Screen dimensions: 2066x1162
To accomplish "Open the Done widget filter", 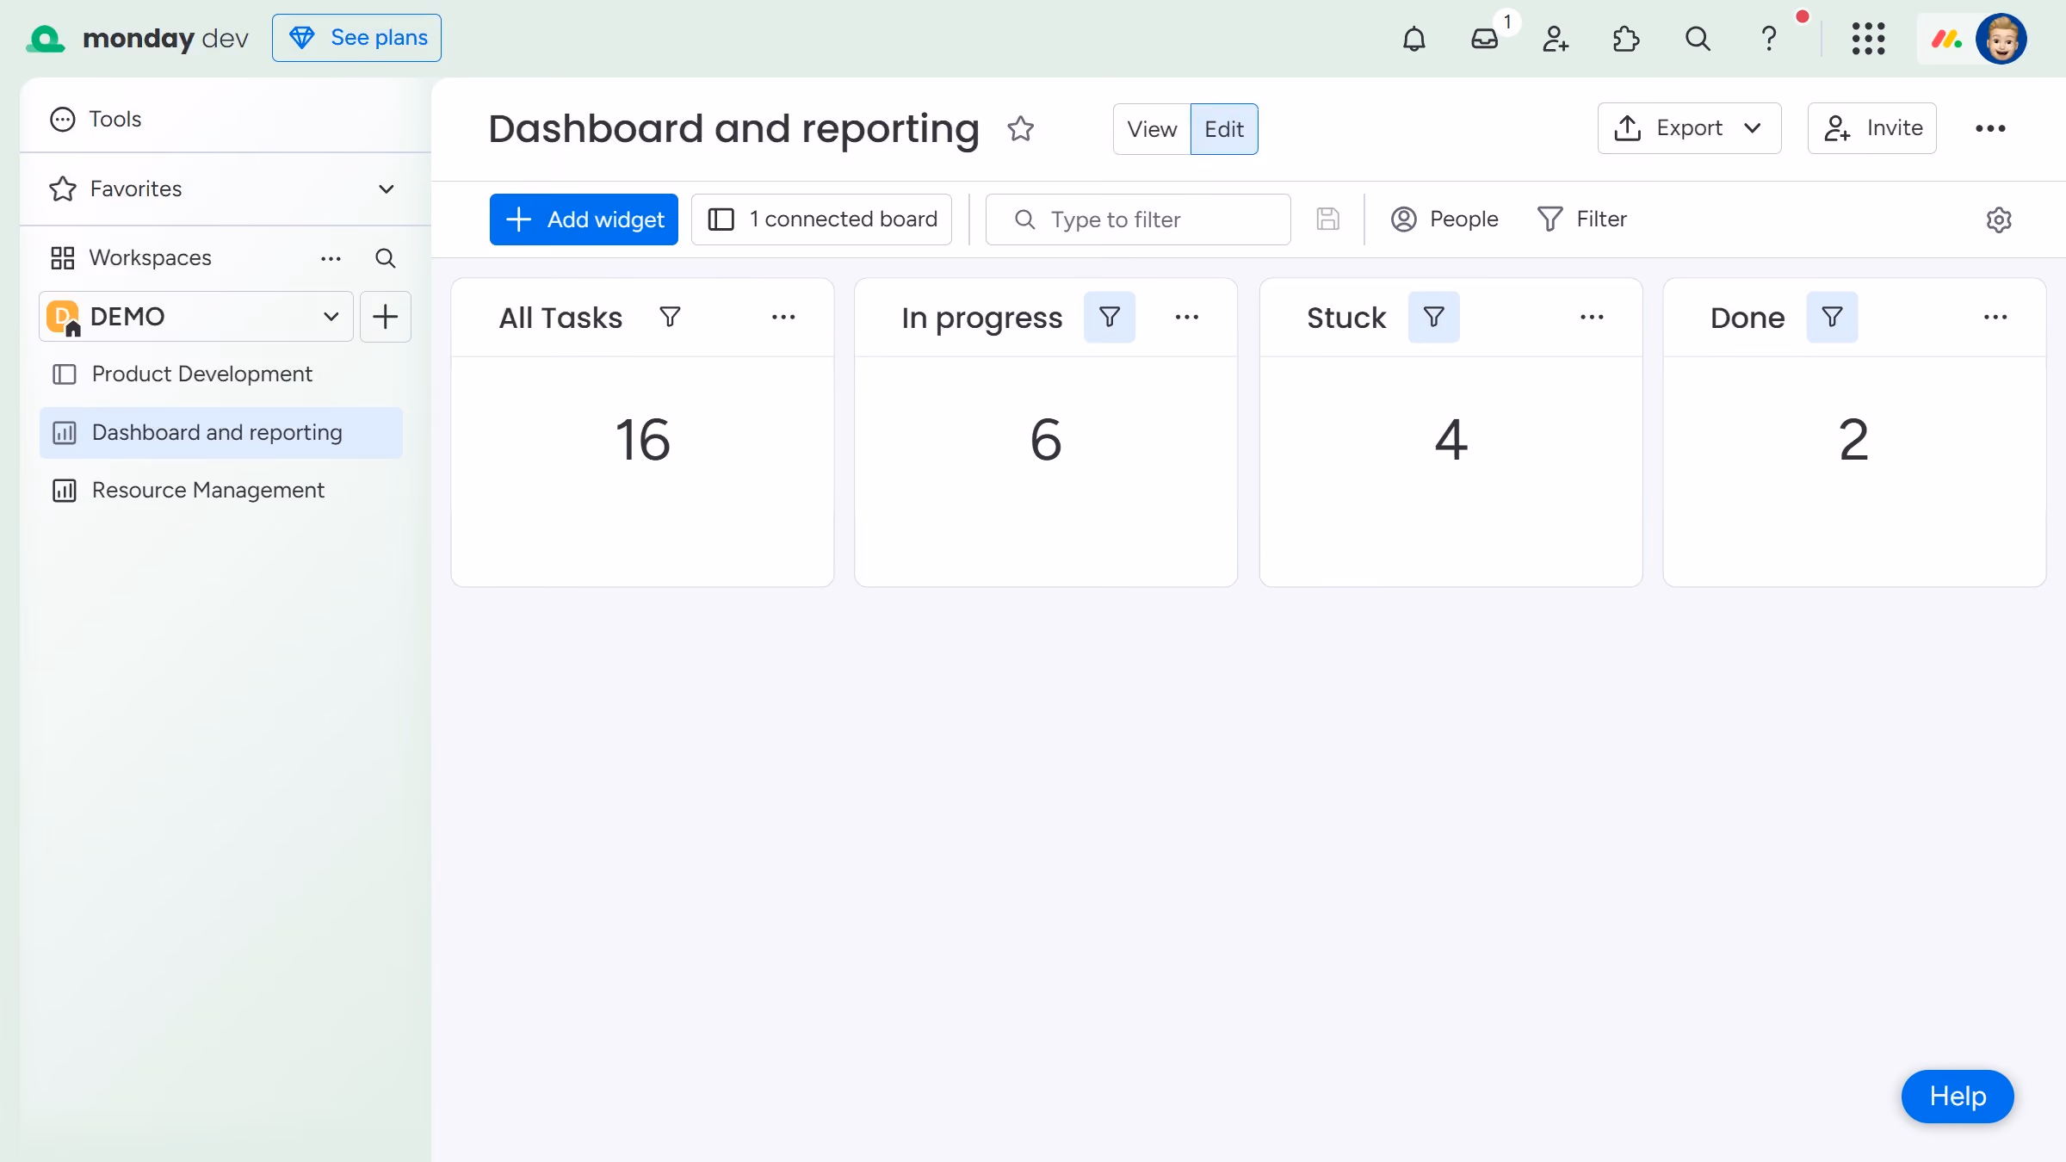I will (x=1832, y=318).
